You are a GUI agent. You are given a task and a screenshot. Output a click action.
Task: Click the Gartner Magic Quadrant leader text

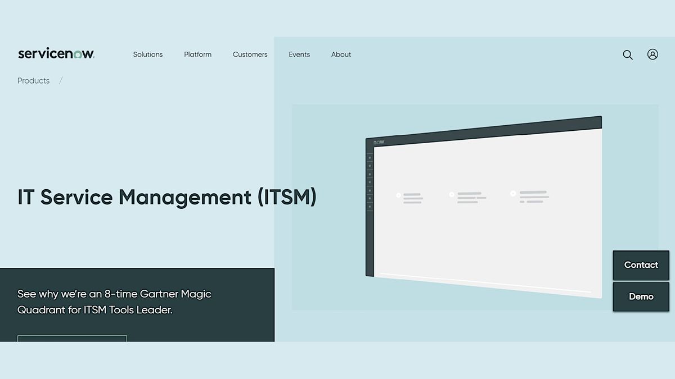tap(114, 302)
